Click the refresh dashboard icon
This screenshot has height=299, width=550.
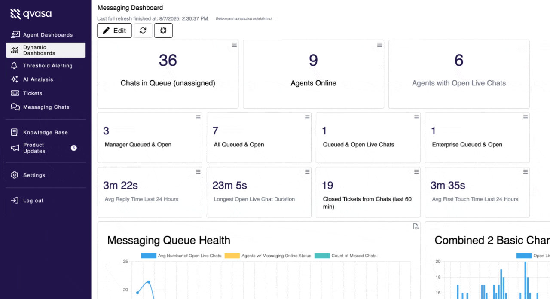click(143, 31)
